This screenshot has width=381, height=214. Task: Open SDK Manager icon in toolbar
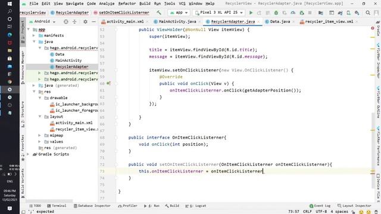point(357,12)
